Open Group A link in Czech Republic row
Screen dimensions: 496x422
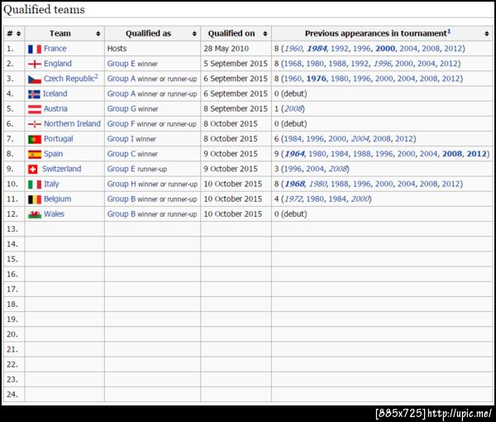click(x=122, y=79)
